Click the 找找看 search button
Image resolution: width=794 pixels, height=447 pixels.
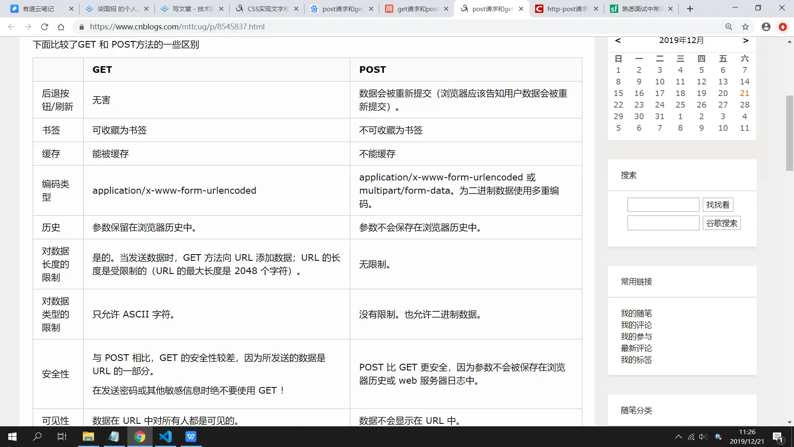coord(717,205)
